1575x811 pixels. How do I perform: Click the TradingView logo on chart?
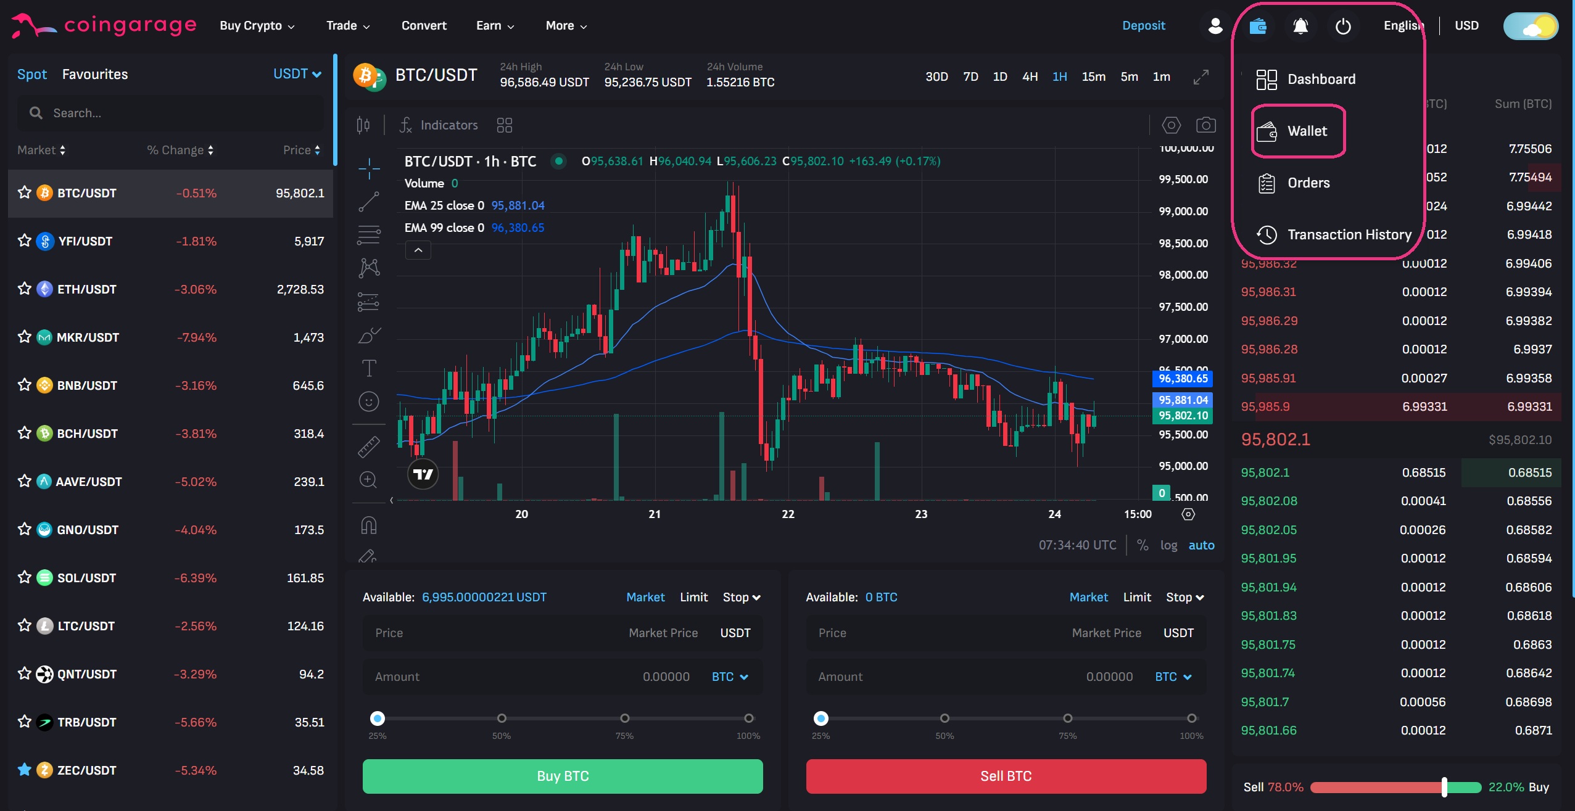point(423,474)
